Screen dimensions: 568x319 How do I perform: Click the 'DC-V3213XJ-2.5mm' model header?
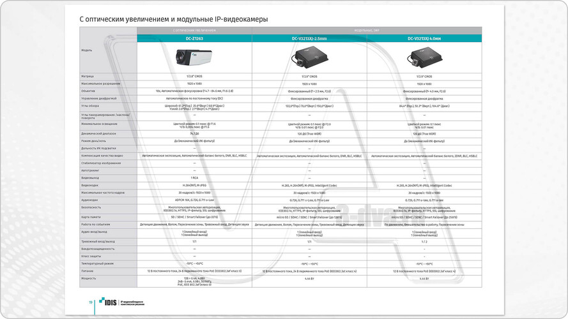tap(309, 38)
